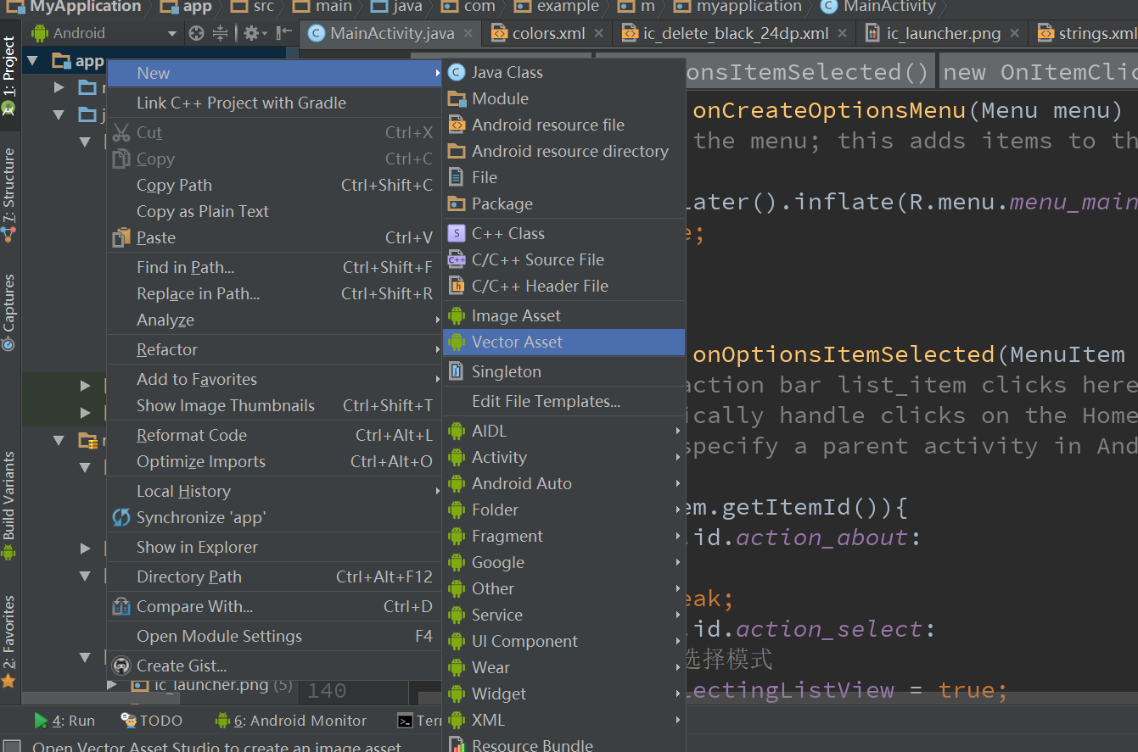Collapse the app node in Project tree

33,60
